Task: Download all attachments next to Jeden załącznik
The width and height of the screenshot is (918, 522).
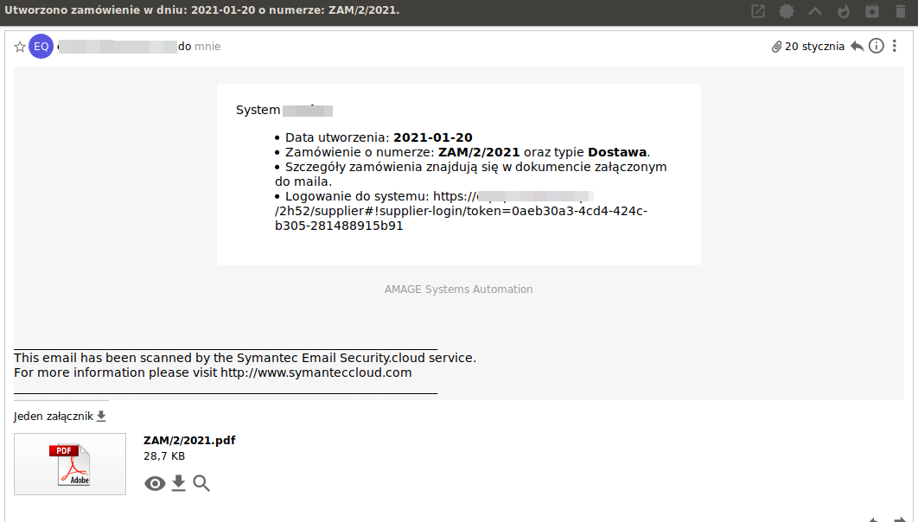Action: pos(101,415)
